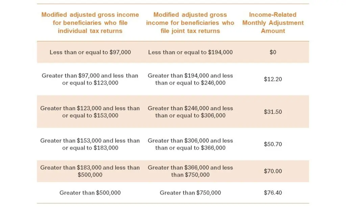The width and height of the screenshot is (346, 207).
Task: Click the $183,000 to $500,000 individual range
Action: [90, 171]
